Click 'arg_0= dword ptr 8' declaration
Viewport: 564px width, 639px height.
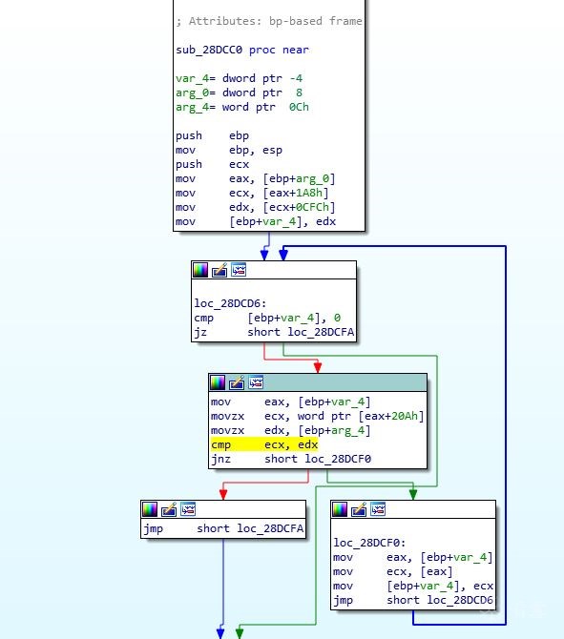pyautogui.click(x=240, y=93)
